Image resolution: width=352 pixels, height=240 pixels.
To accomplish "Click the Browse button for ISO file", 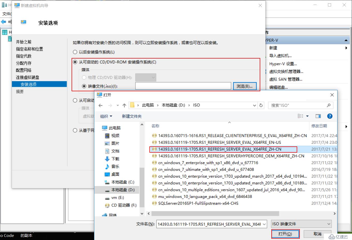I will pos(245,86).
